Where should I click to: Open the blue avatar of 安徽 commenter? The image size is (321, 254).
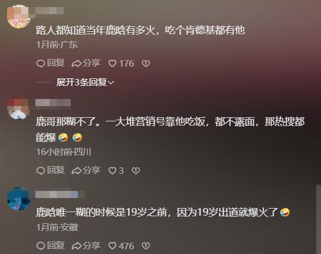coord(19,199)
